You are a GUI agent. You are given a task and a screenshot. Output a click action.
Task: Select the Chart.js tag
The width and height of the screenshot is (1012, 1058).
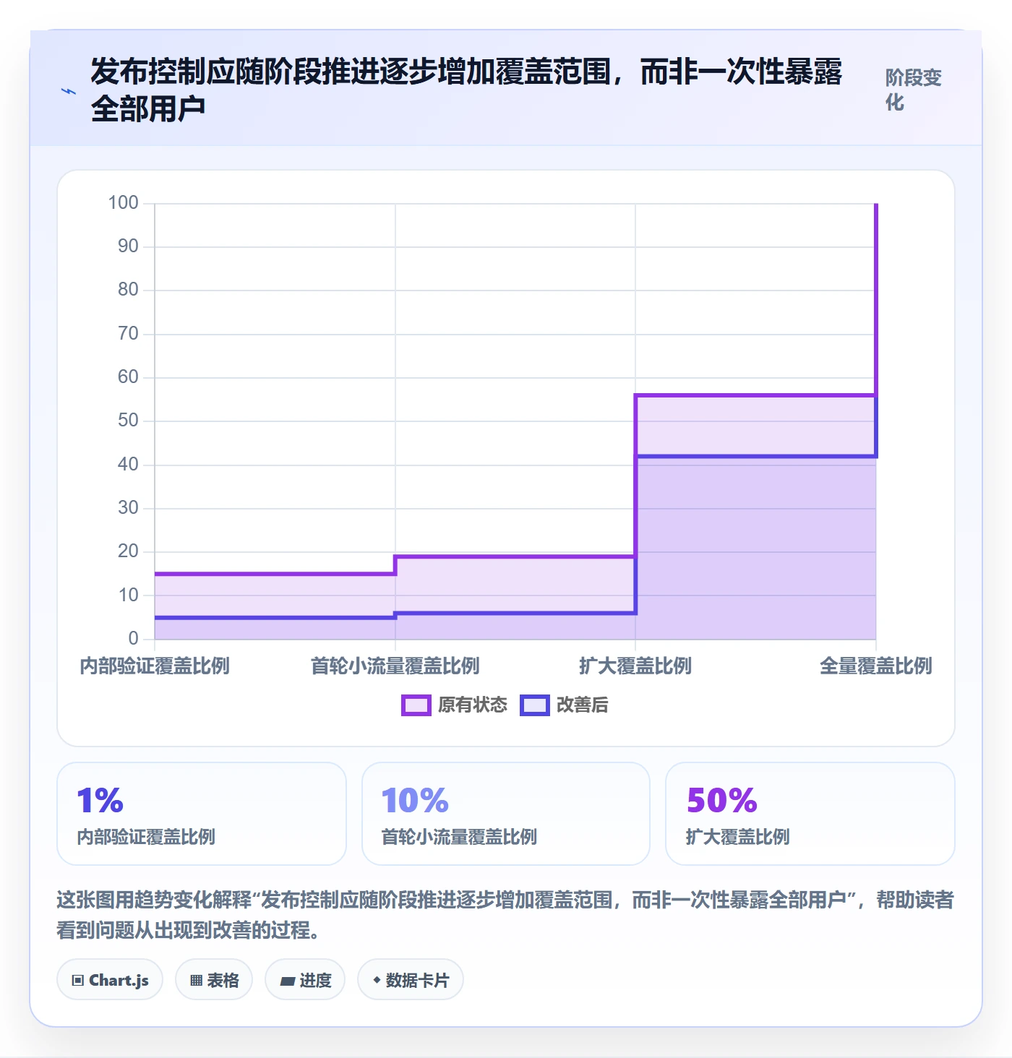110,980
